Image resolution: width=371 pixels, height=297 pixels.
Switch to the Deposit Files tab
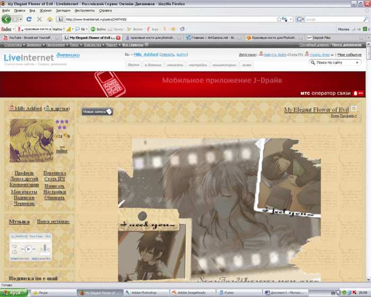[334, 38]
